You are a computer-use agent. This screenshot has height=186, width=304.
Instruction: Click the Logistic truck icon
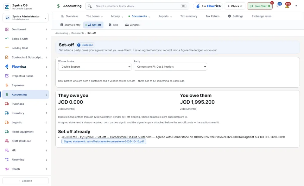pyautogui.click(x=7, y=122)
